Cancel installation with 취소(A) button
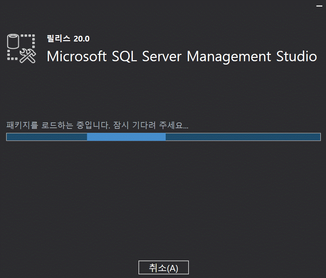This screenshot has height=278, width=326. pos(164,267)
